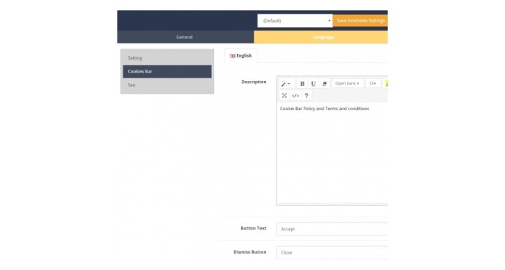
Task: Focus the Dismiss Button field containing Close
Action: coord(331,253)
